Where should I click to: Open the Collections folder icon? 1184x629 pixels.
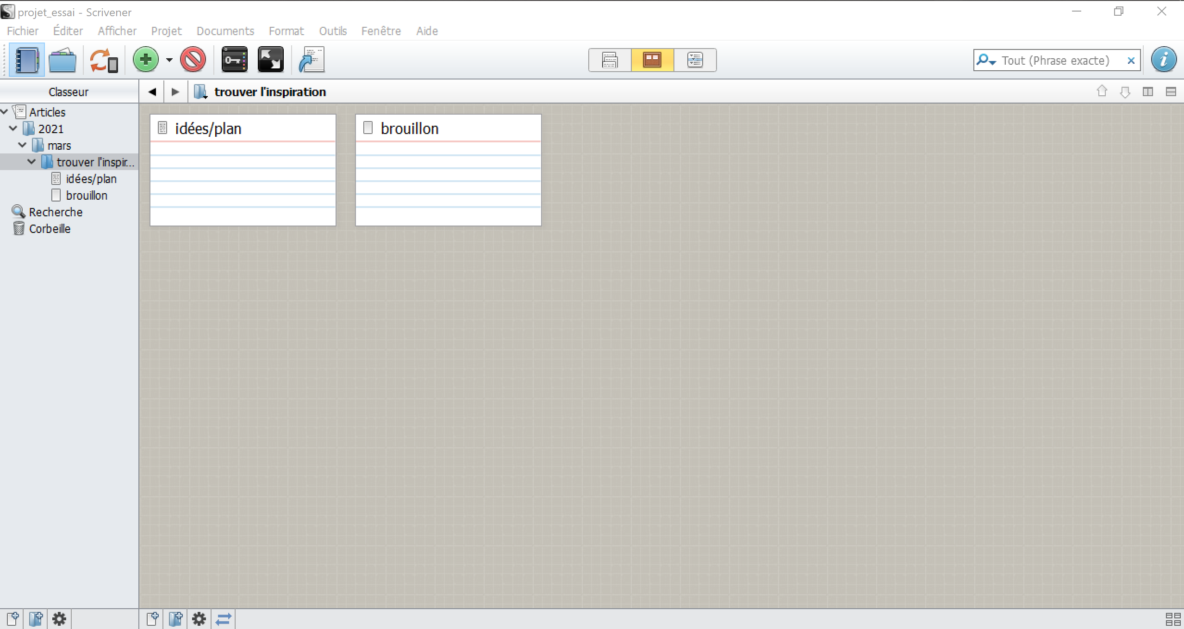pos(62,60)
